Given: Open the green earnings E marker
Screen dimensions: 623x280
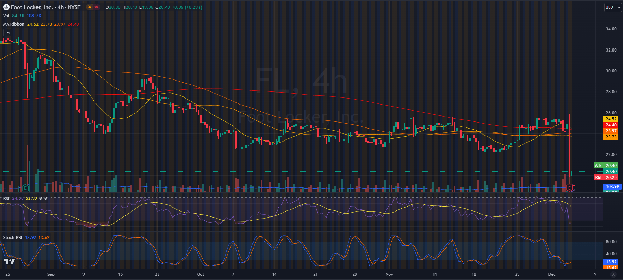Looking at the screenshot, I should [x=25, y=188].
